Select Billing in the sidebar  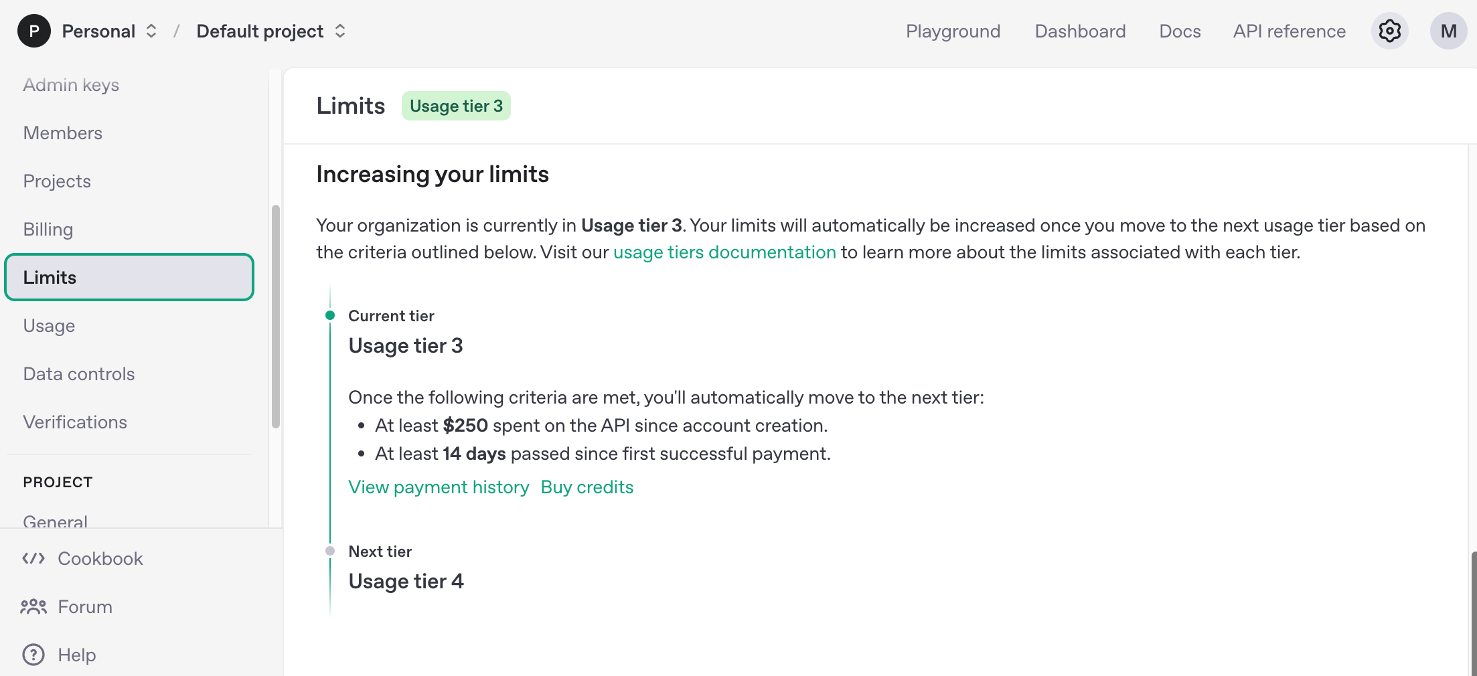click(48, 229)
